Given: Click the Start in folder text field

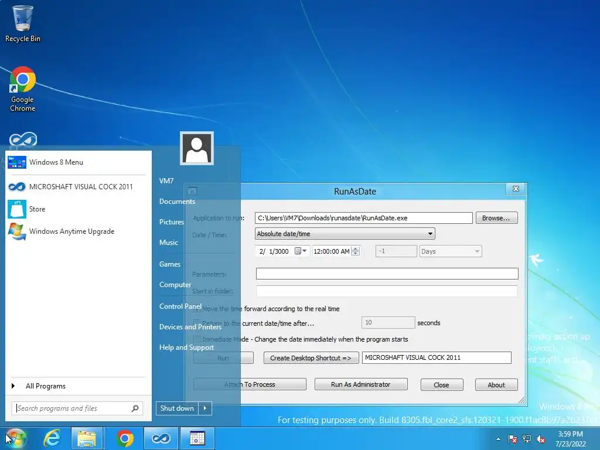Looking at the screenshot, I should point(387,291).
